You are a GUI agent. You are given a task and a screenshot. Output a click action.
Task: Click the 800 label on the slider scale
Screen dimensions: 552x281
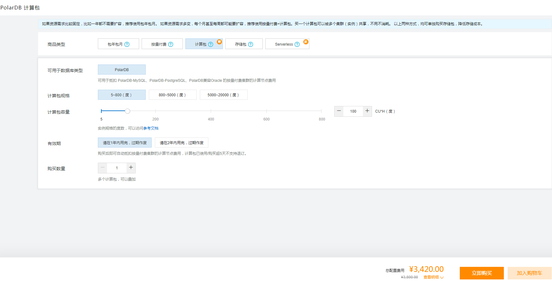(322, 119)
